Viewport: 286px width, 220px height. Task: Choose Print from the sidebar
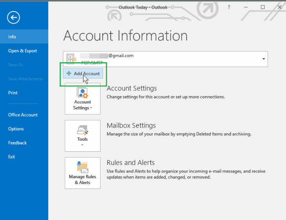point(13,93)
